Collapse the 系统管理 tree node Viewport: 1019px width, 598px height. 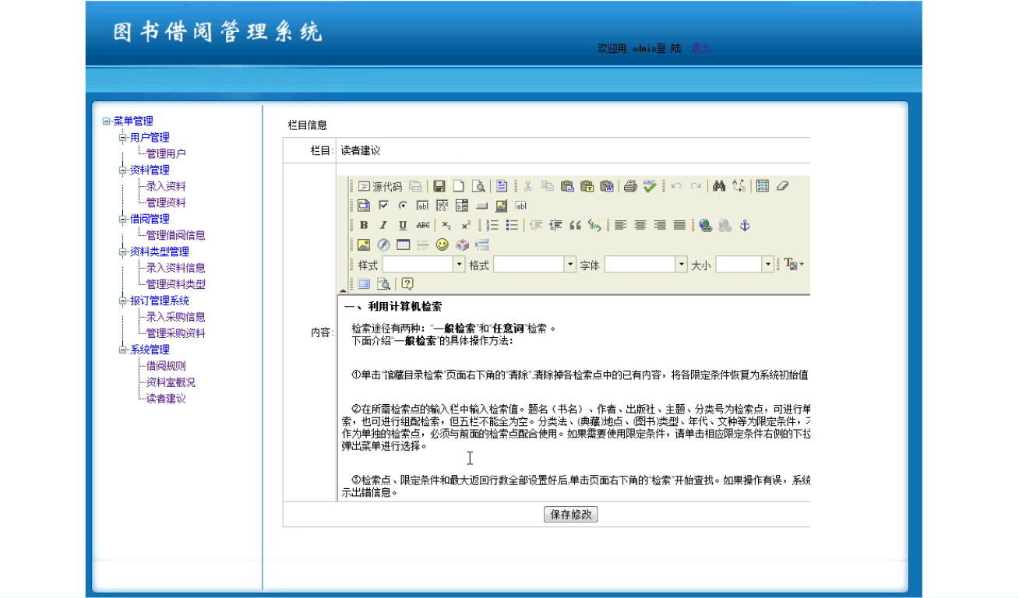point(122,350)
